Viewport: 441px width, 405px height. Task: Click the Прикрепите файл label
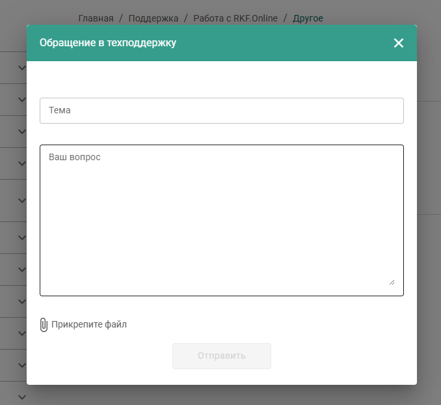pyautogui.click(x=89, y=324)
